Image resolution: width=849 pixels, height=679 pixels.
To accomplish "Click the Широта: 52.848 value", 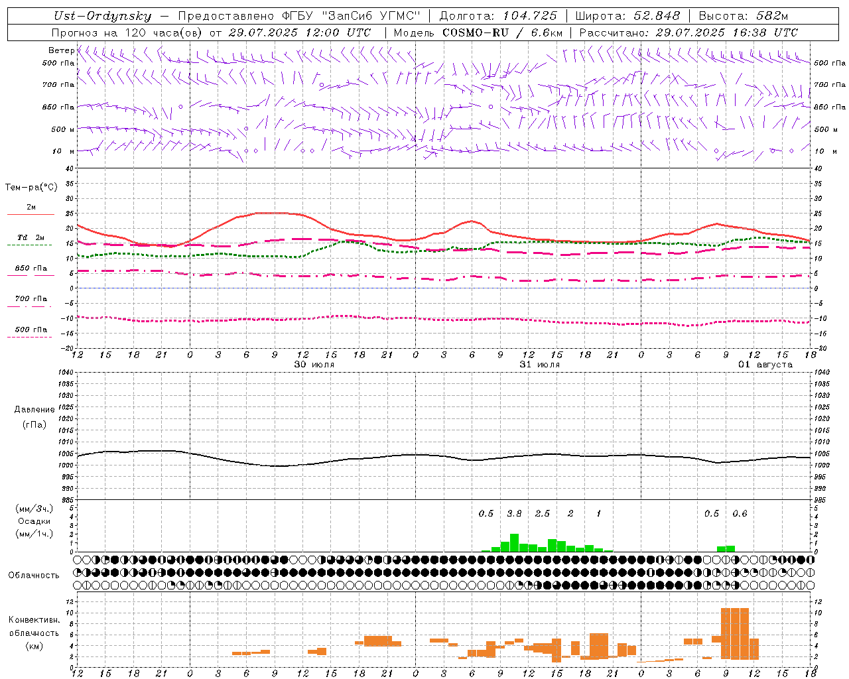I will click(x=627, y=16).
